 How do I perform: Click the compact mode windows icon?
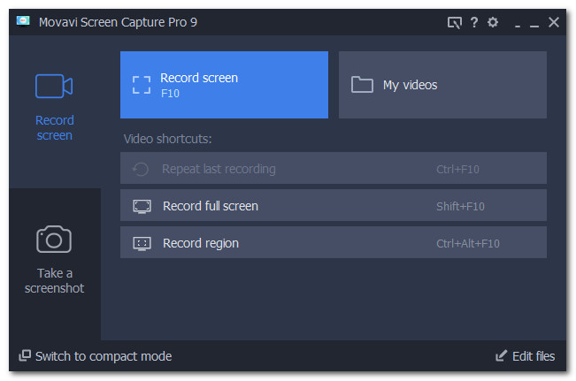[x=25, y=355]
